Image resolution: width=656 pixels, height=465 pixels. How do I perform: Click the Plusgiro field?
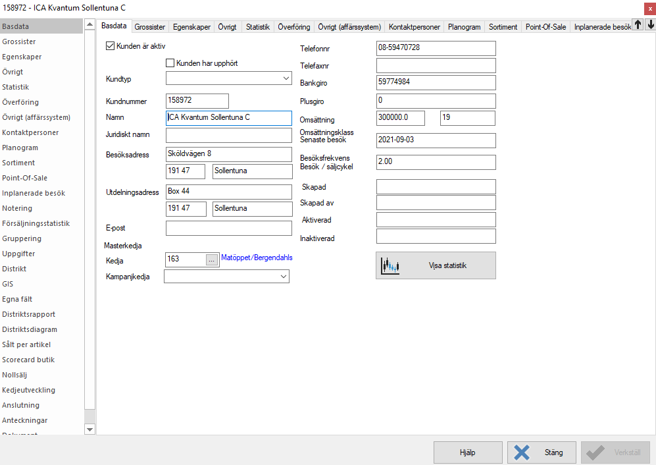click(x=436, y=101)
